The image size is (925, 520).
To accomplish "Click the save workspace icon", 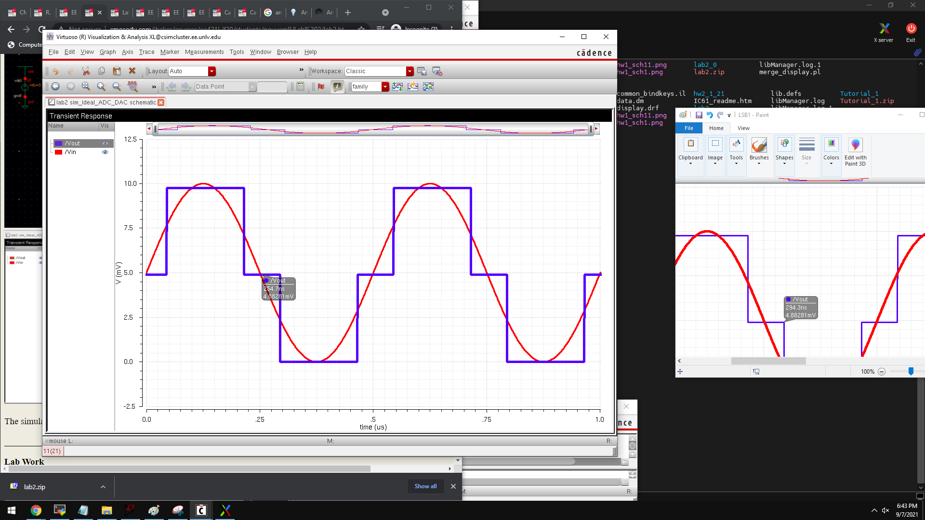I will pyautogui.click(x=422, y=71).
